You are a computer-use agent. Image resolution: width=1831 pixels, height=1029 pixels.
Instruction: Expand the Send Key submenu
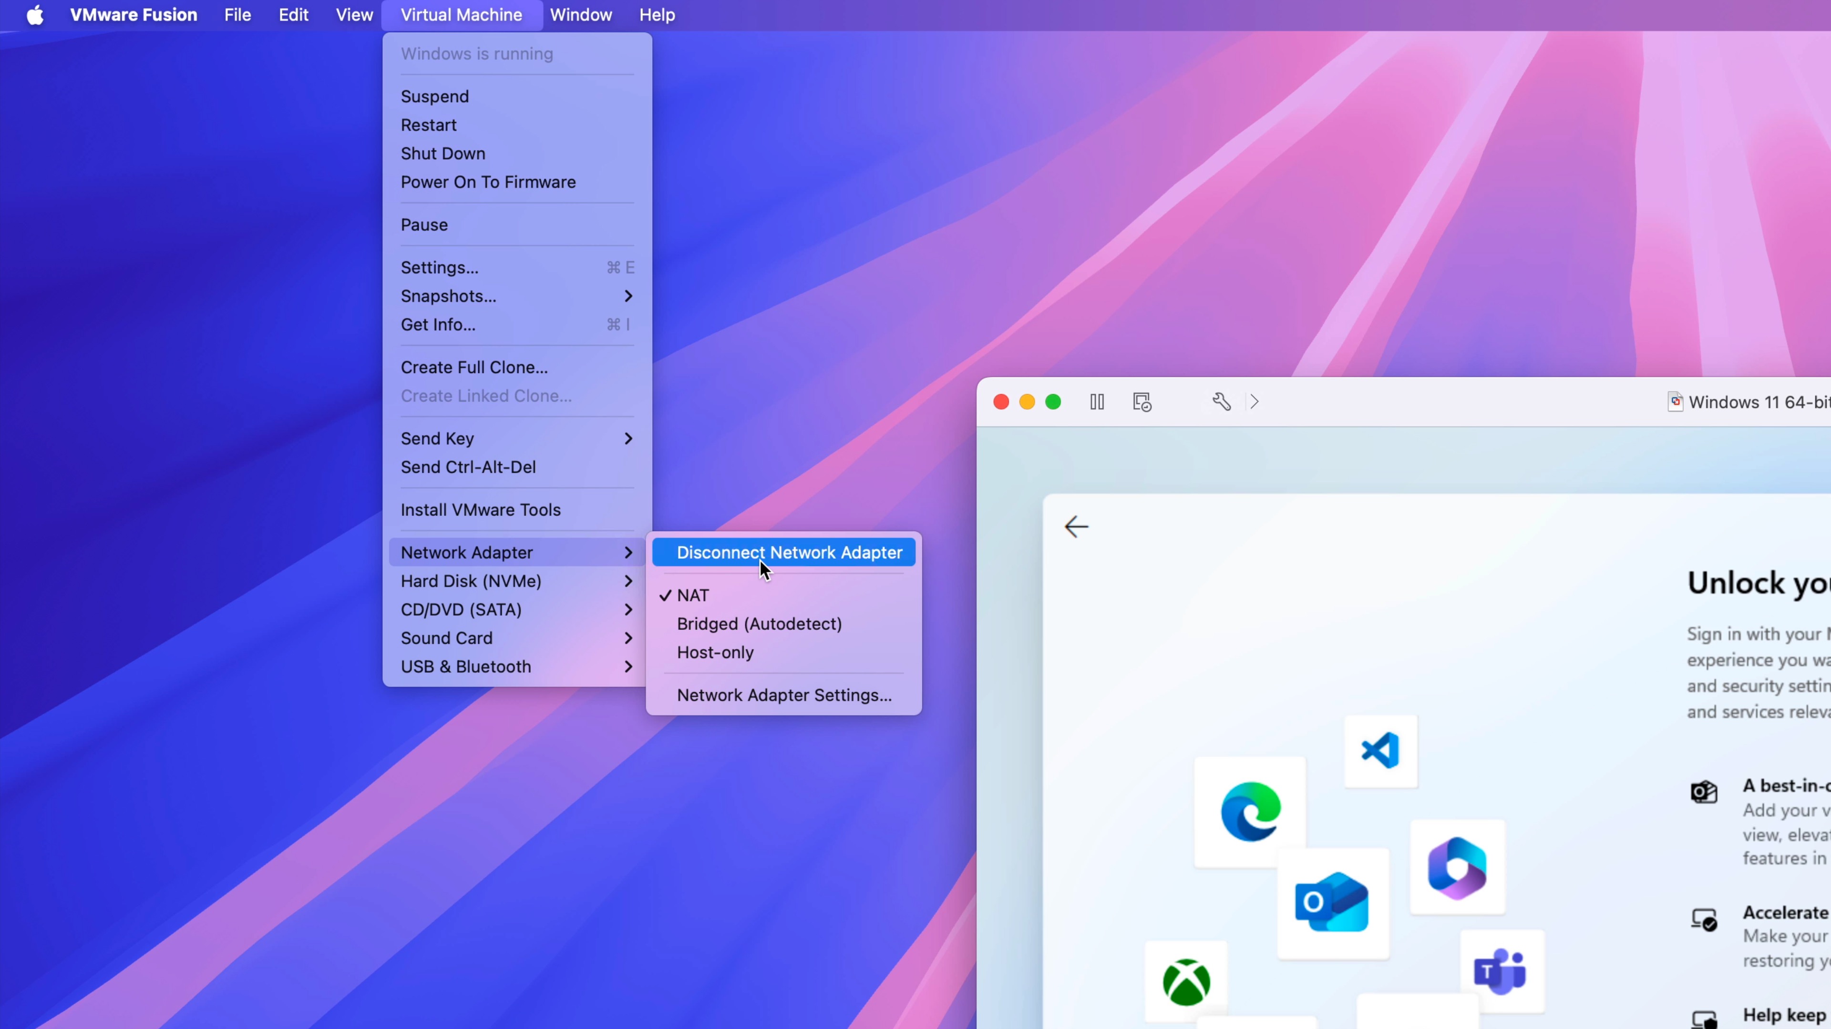pyautogui.click(x=436, y=438)
